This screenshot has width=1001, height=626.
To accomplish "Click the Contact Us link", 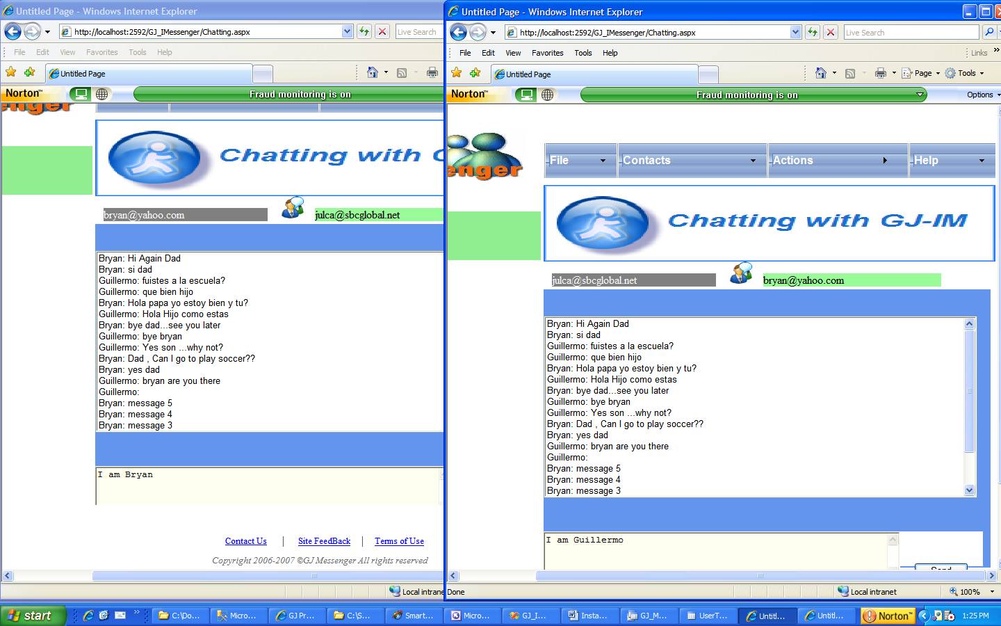I will click(245, 541).
